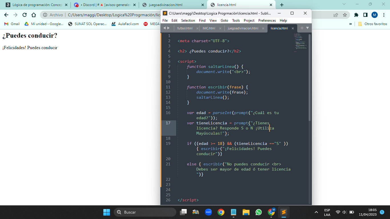Show the hidden bookmarks overflow
Image resolution: width=390 pixels, height=219 pixels.
coord(351,24)
